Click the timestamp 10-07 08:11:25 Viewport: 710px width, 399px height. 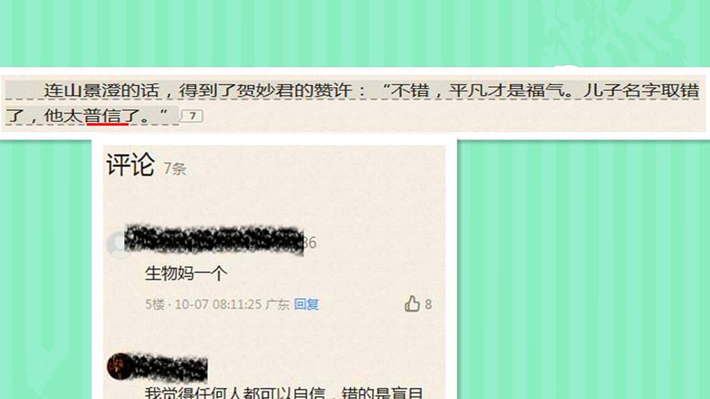point(218,305)
